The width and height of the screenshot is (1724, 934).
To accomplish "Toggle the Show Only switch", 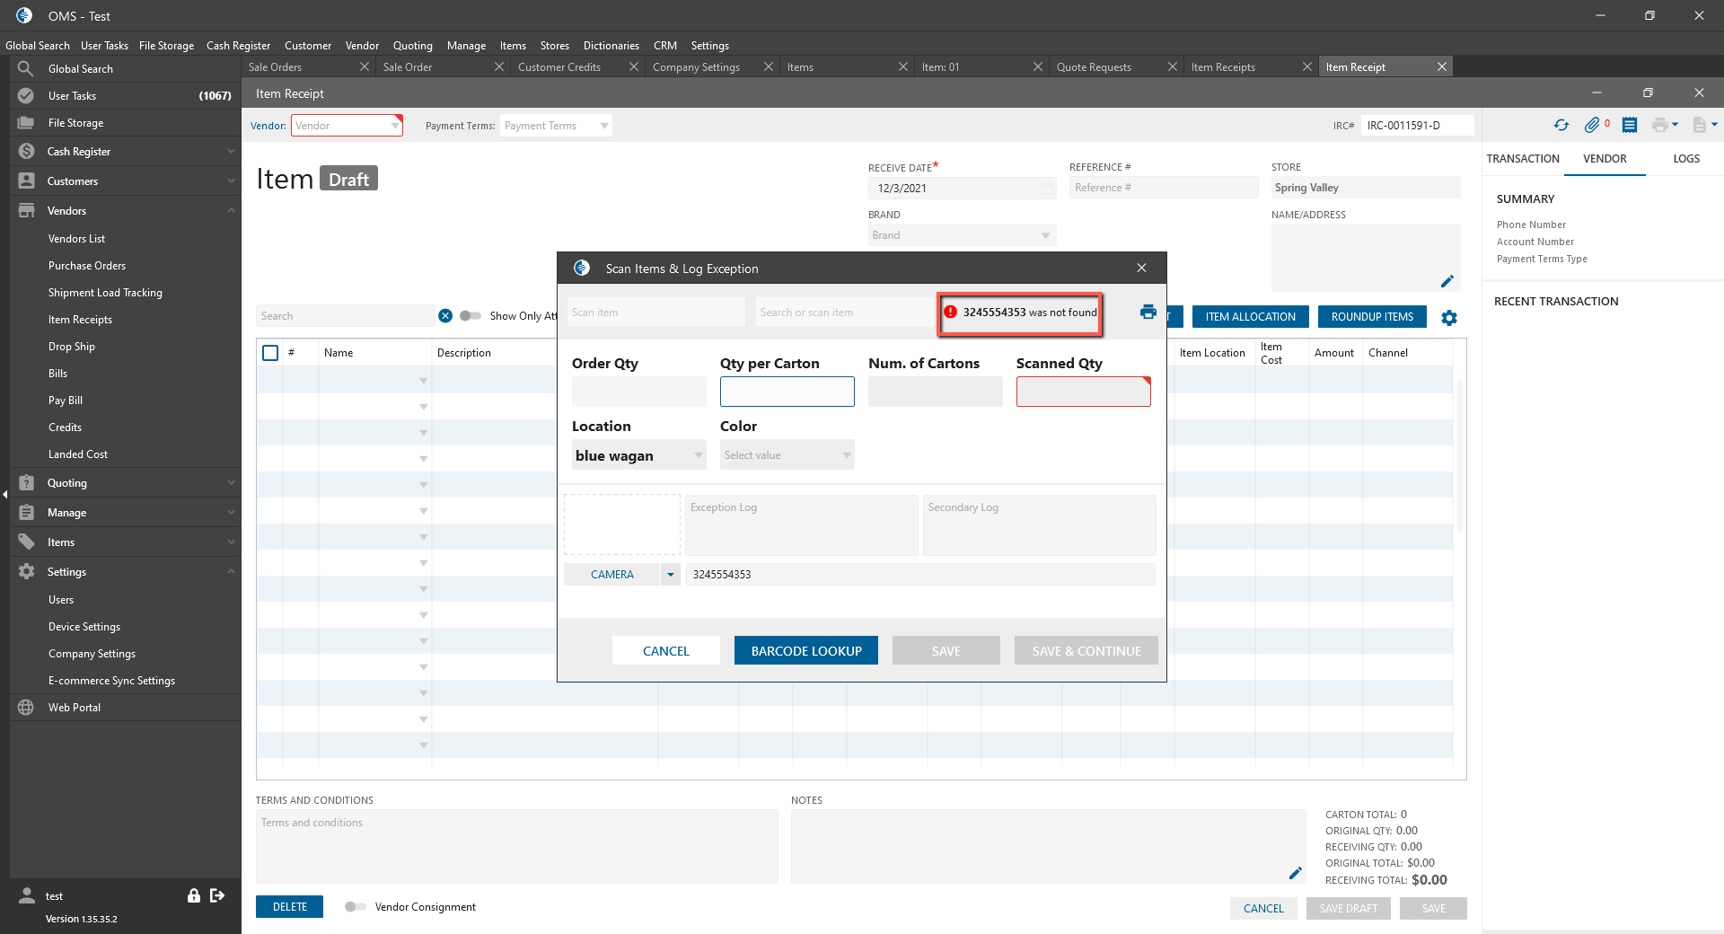I will click(471, 316).
